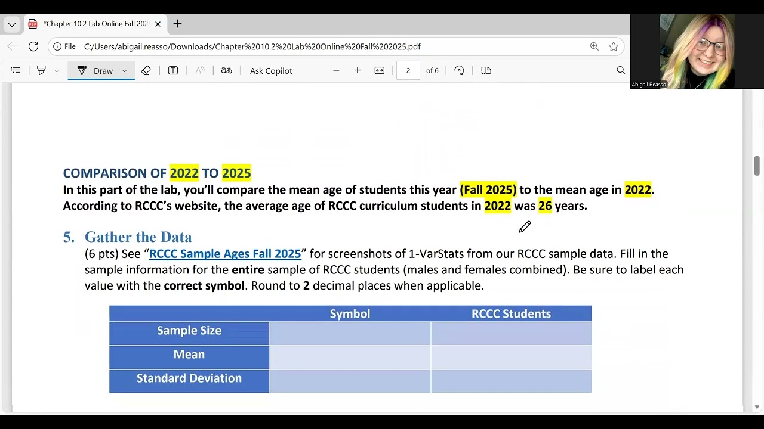
Task: Click the Symbol column header
Action: pos(350,314)
